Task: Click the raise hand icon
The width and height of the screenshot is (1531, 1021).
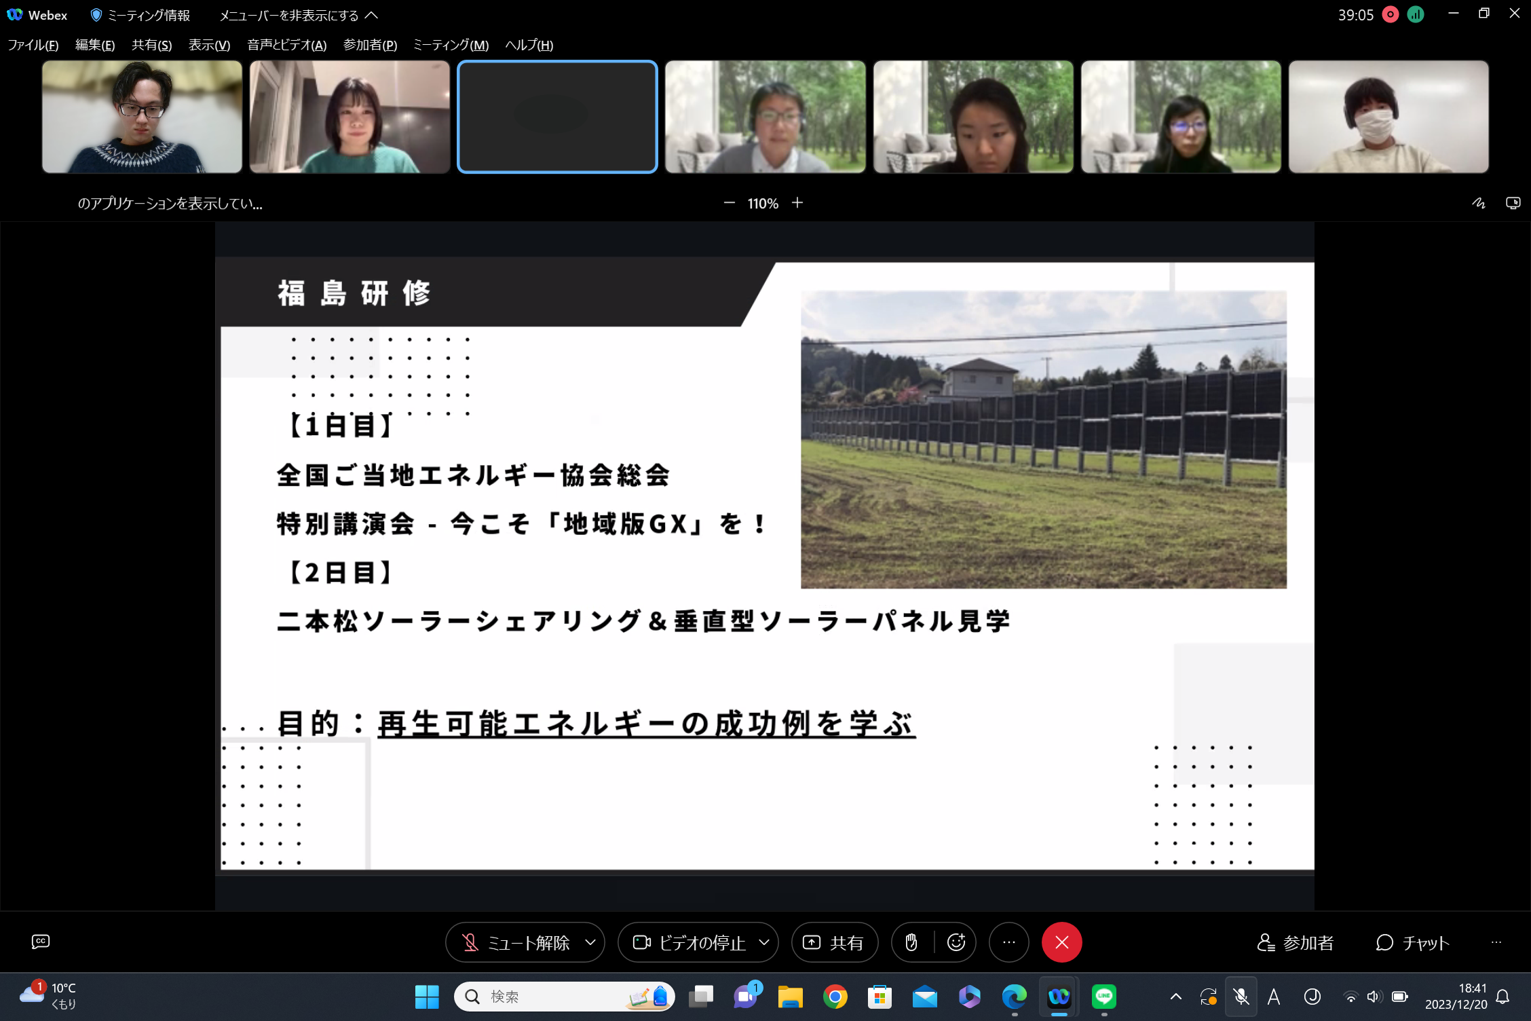Action: tap(911, 942)
